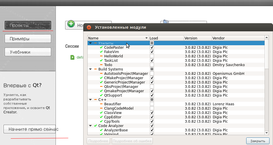Click Начните прямо сейчас button
This screenshot has width=273, height=145.
click(30, 129)
